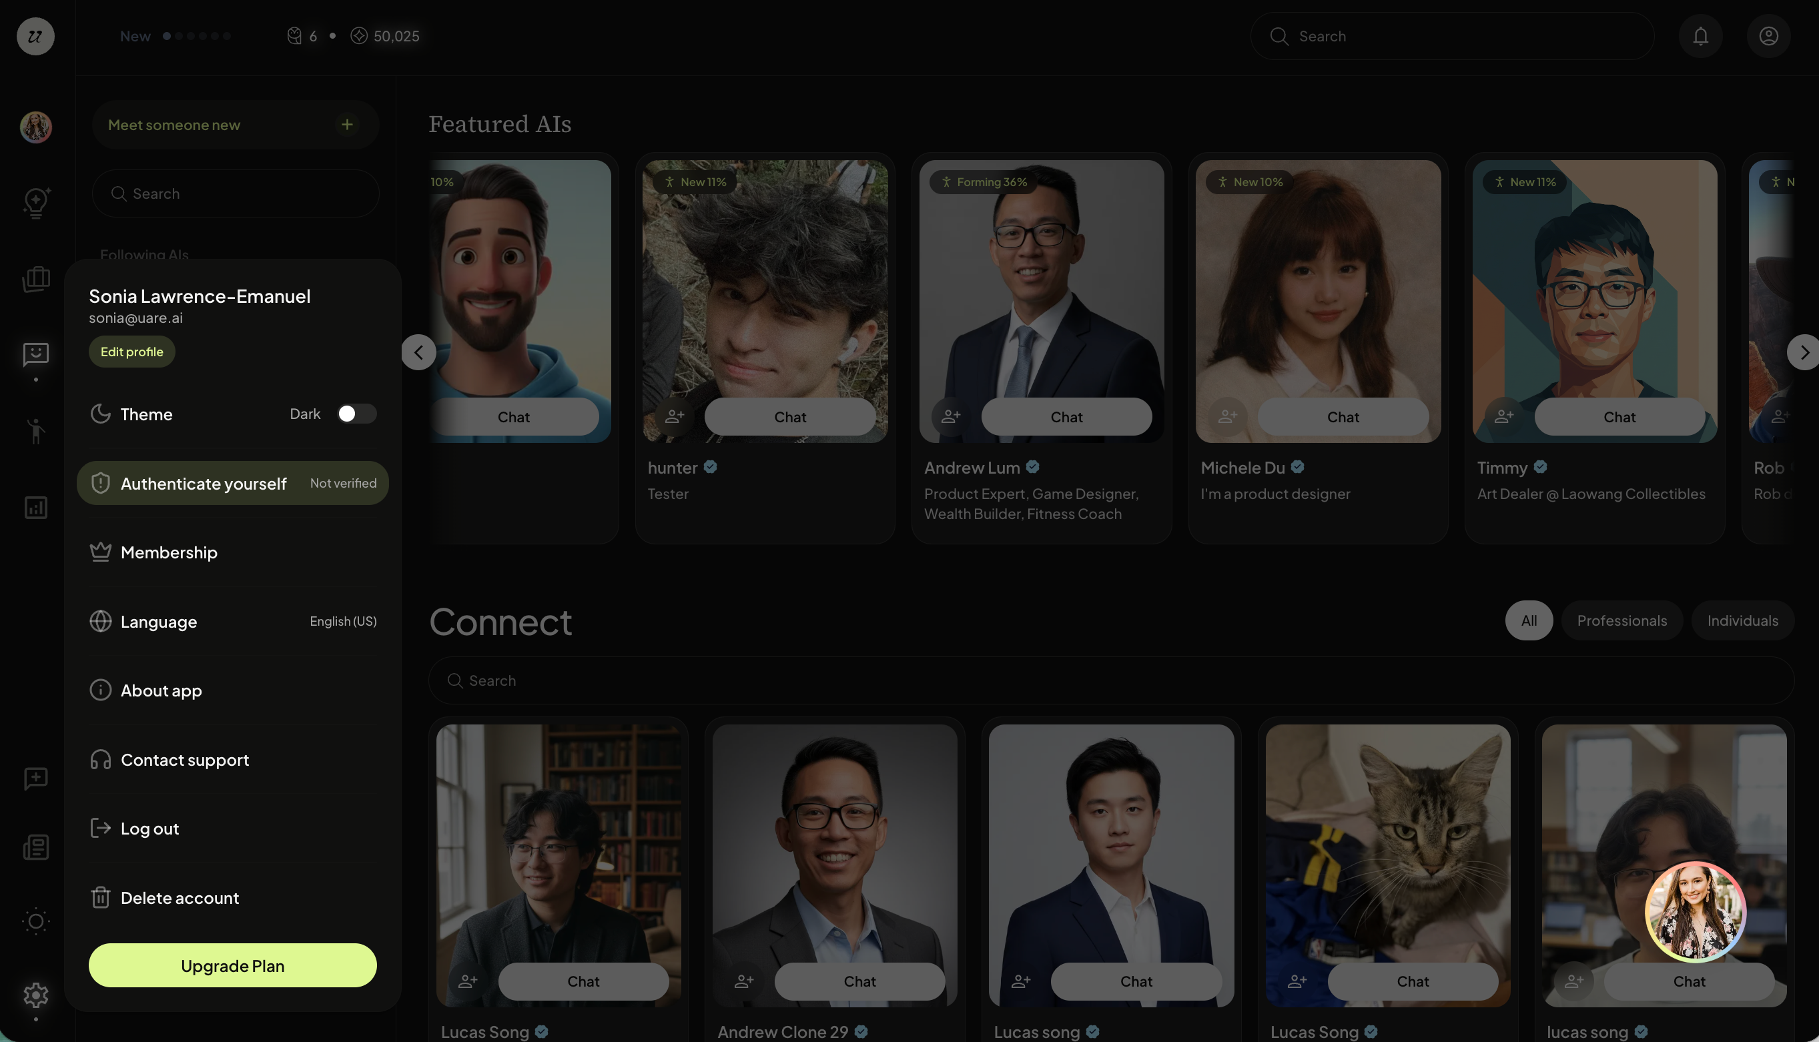
Task: Click the New level progress dots
Action: 197,36
